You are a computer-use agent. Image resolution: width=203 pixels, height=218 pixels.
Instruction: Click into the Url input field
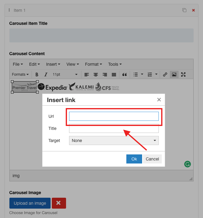[114, 116]
